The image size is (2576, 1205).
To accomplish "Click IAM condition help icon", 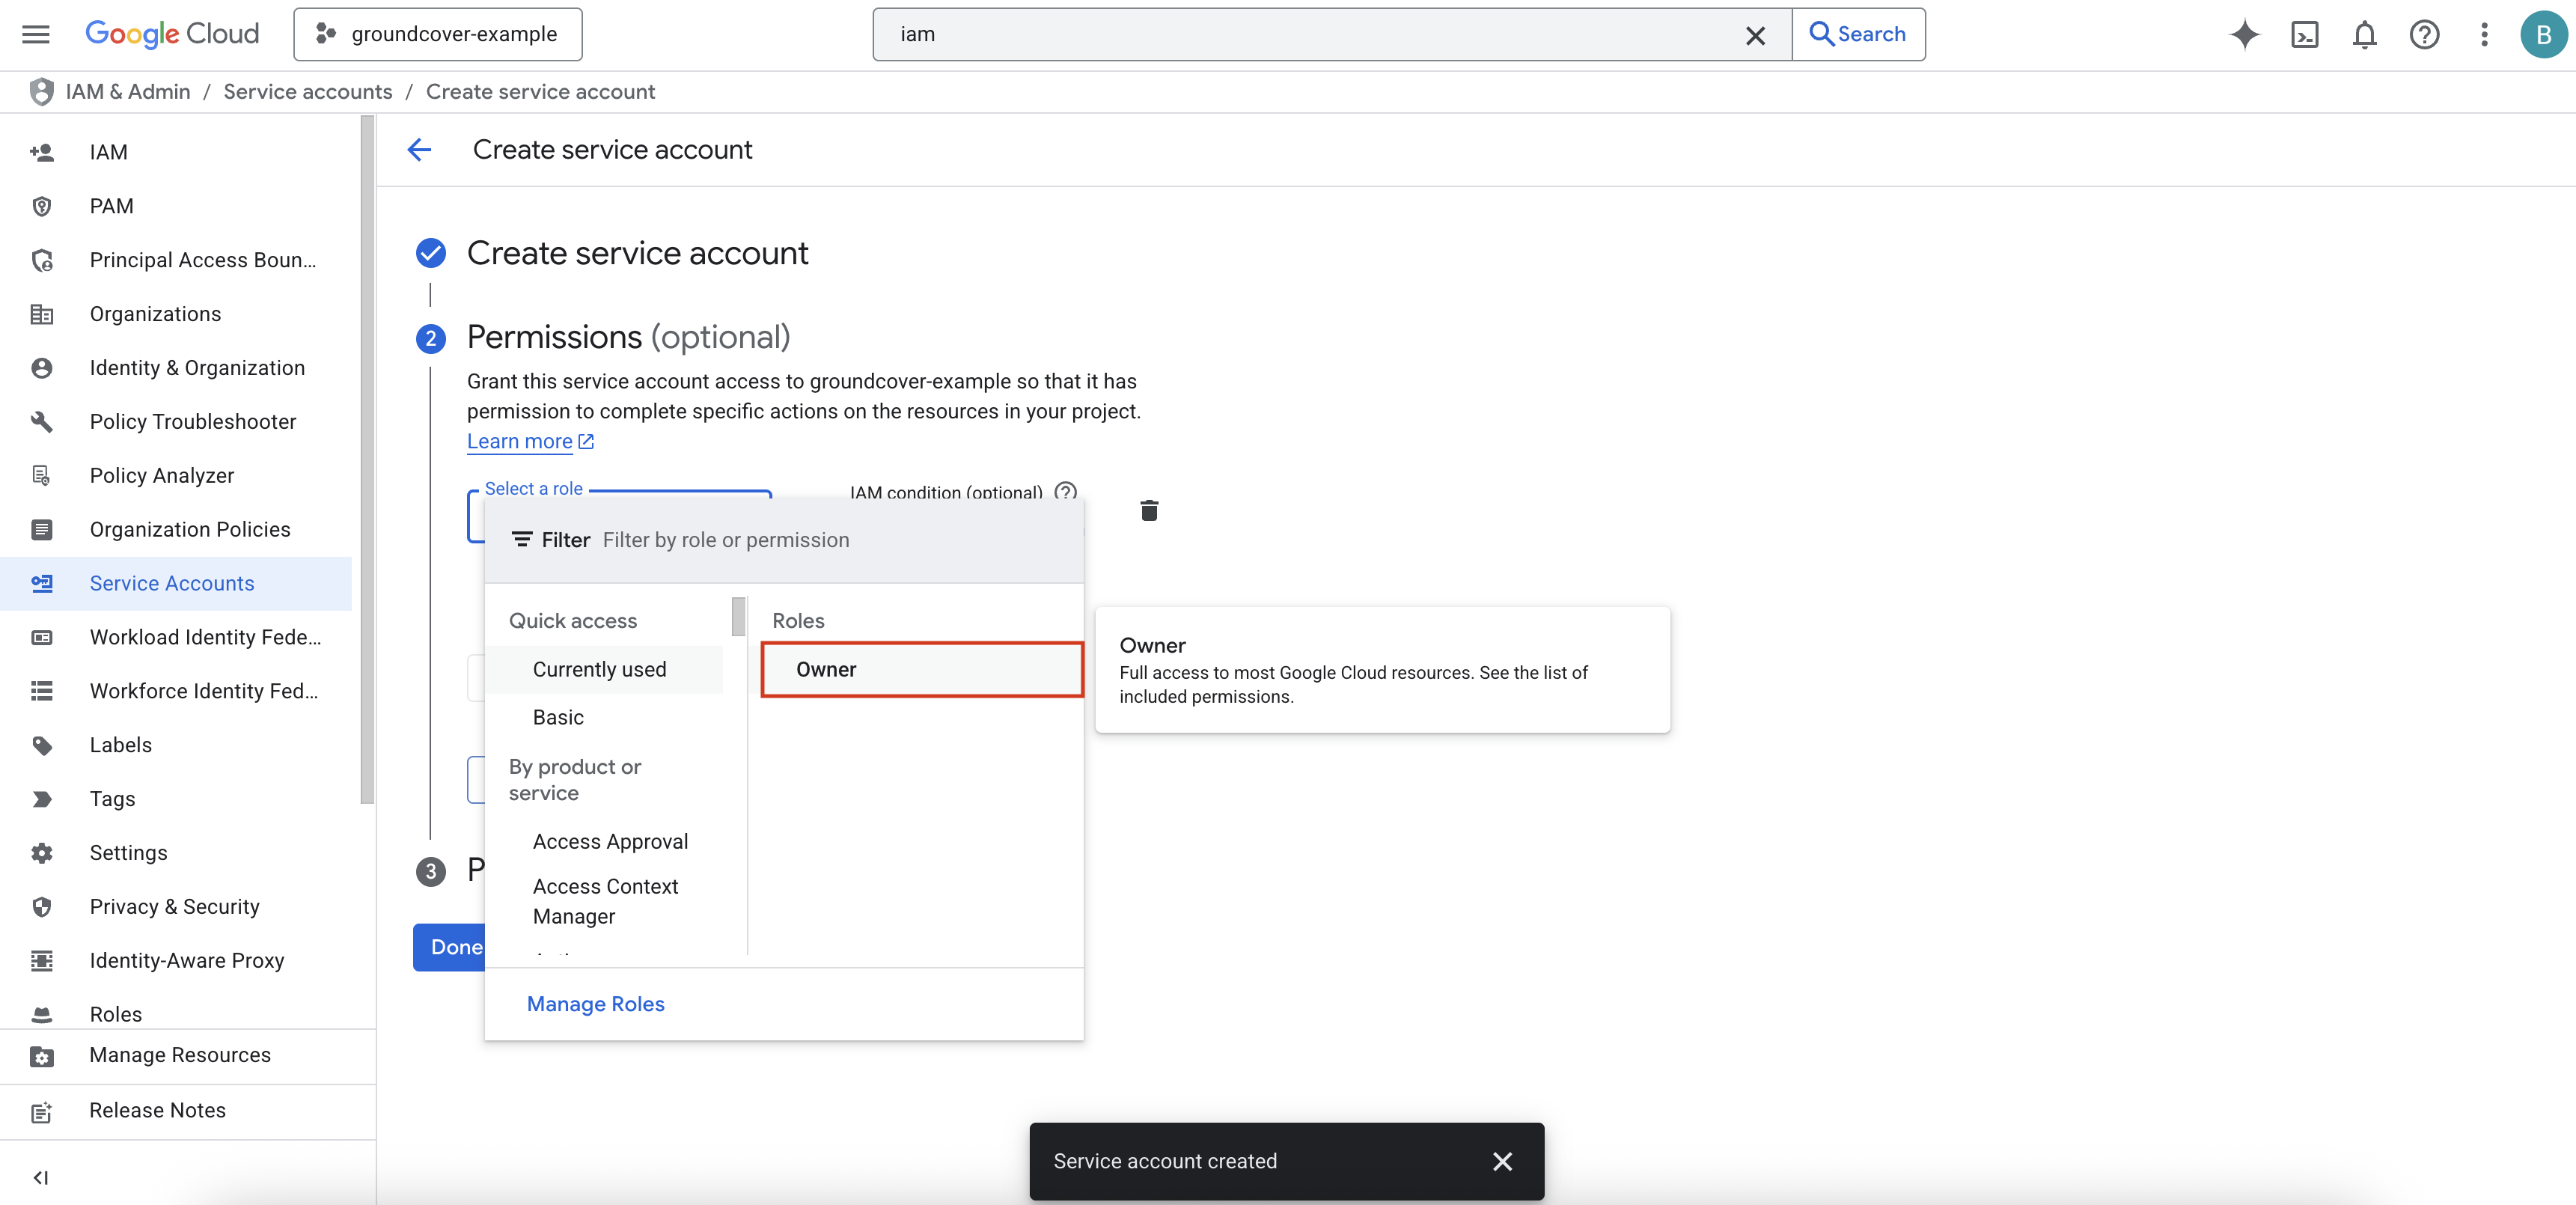I will [1066, 491].
